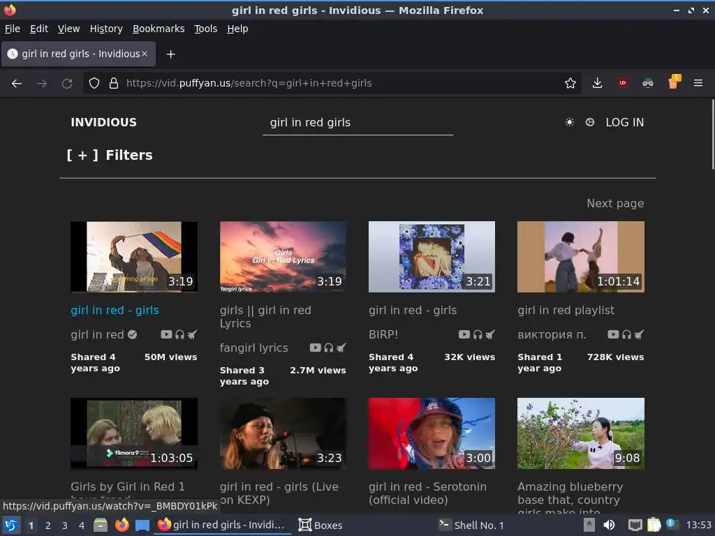This screenshot has width=715, height=536.
Task: Open the Help menu
Action: pyautogui.click(x=237, y=29)
